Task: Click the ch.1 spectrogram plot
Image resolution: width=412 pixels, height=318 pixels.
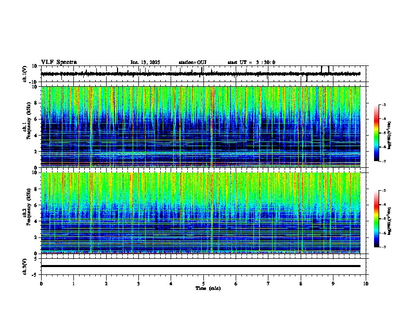Action: 200,127
